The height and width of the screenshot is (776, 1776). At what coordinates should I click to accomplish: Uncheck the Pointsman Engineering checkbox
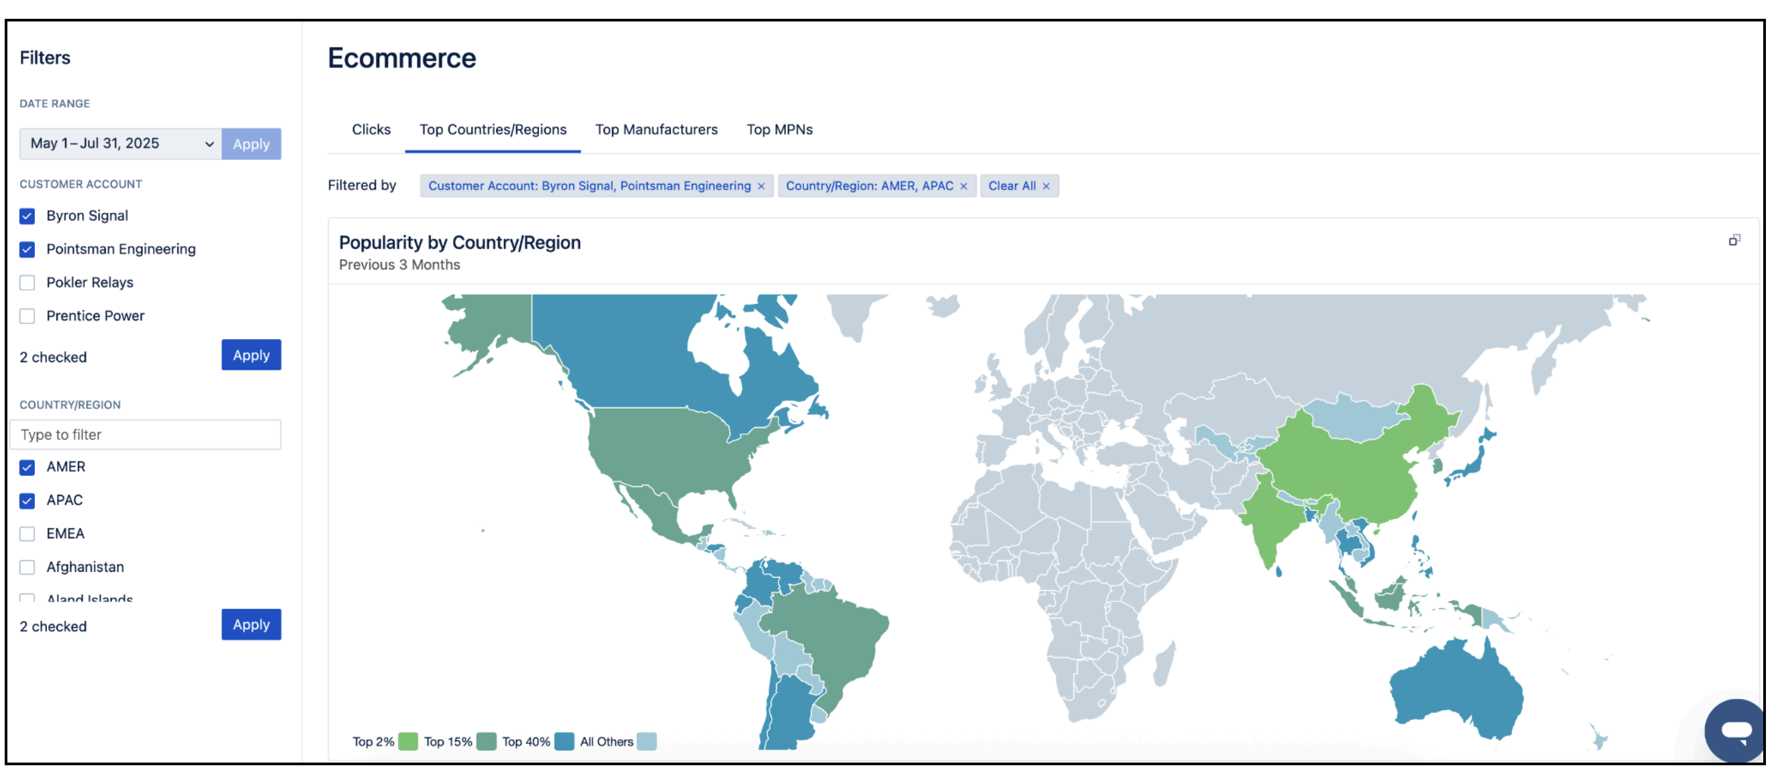pos(27,249)
